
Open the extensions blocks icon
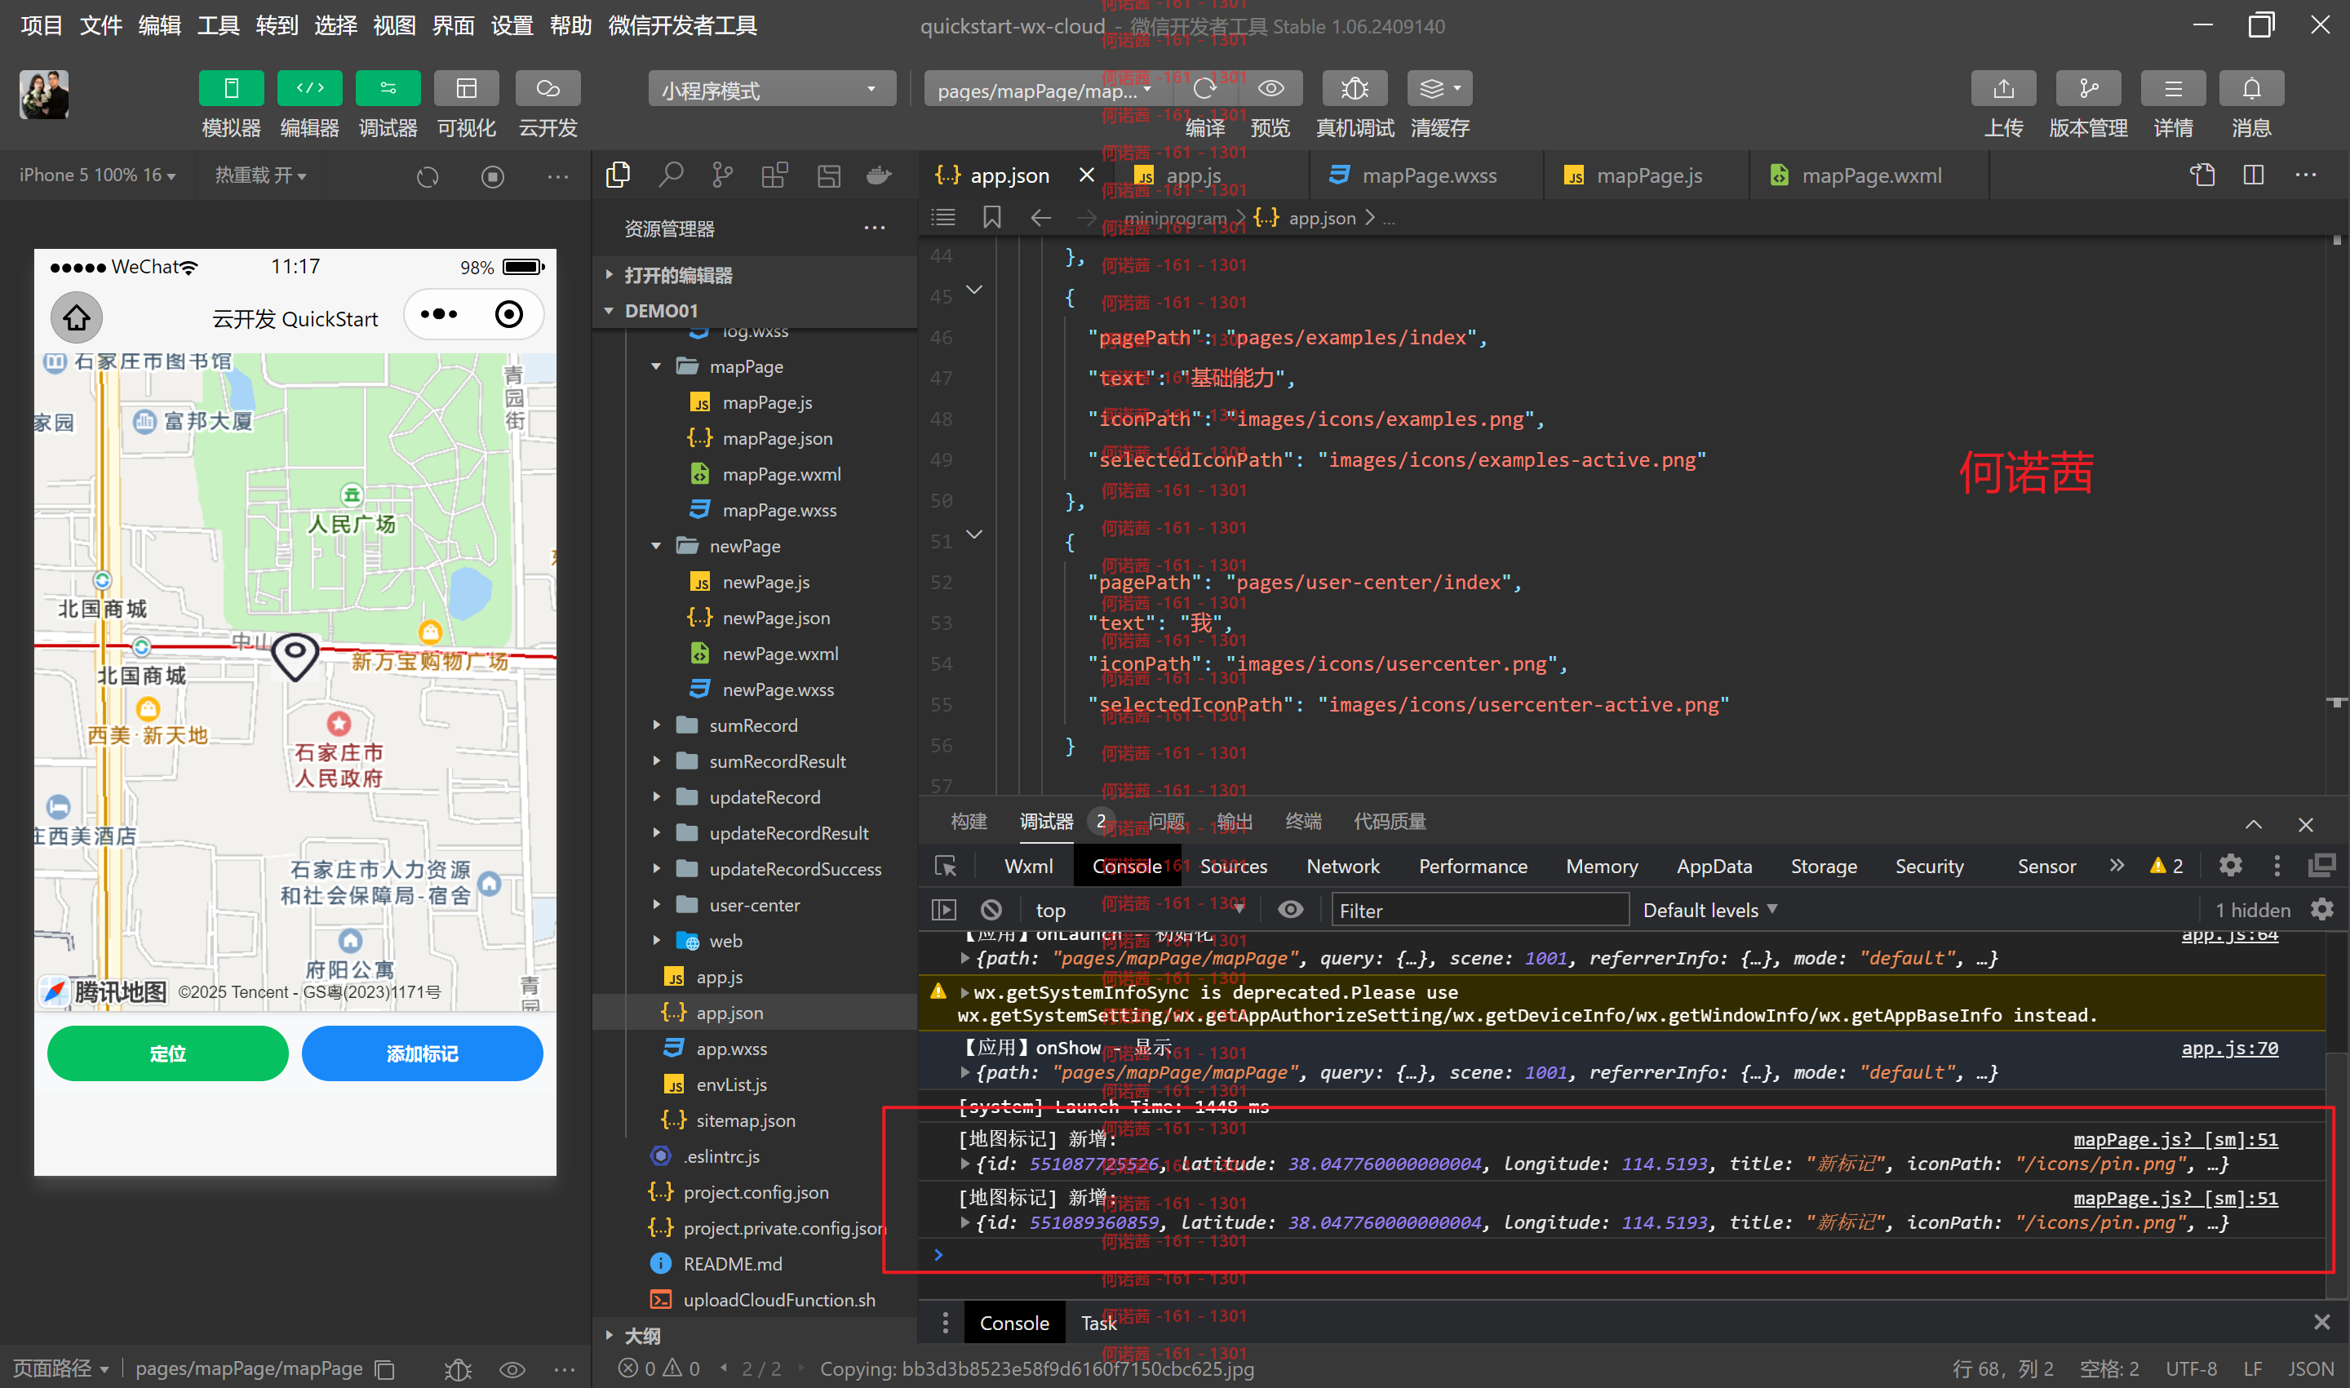coord(774,175)
